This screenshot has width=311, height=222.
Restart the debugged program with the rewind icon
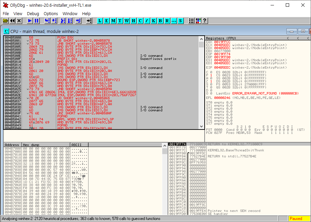(x=12, y=21)
